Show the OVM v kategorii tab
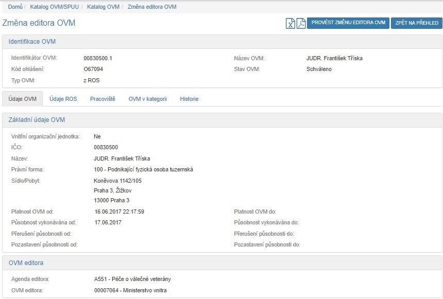The height and width of the screenshot is (299, 443). point(148,99)
